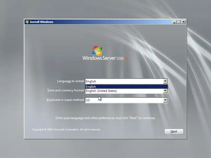Close the Install Windows window

tap(183, 22)
